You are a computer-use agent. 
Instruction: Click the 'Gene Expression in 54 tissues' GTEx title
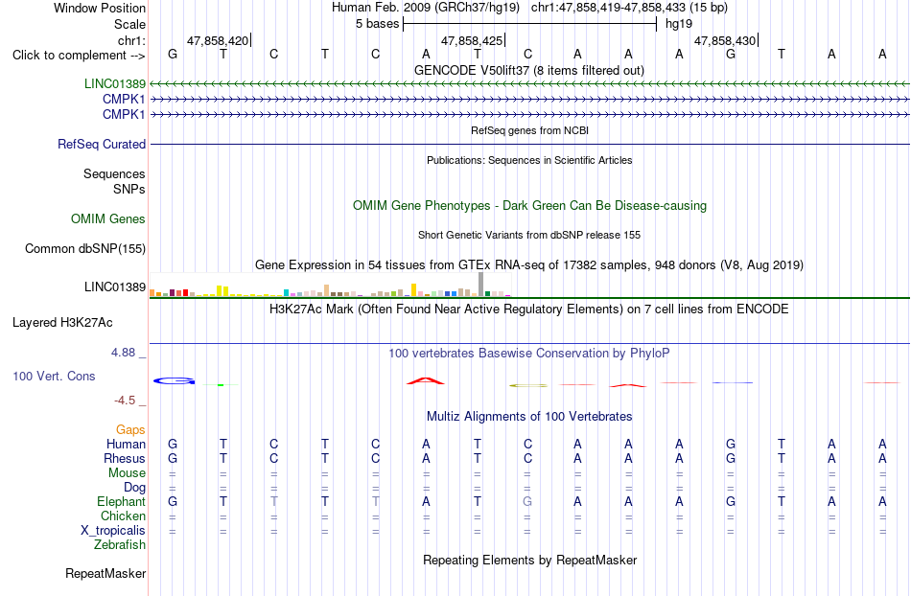[x=529, y=265]
